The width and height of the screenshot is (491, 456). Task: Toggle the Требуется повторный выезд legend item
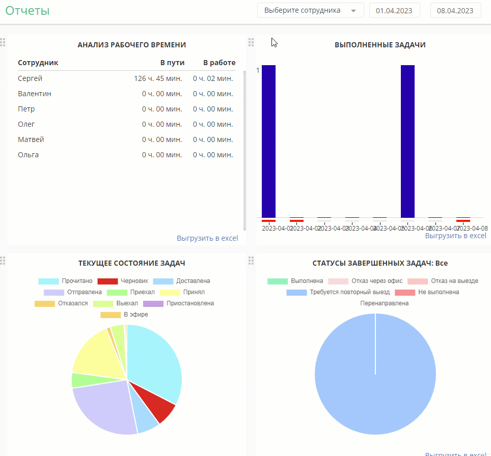(338, 292)
